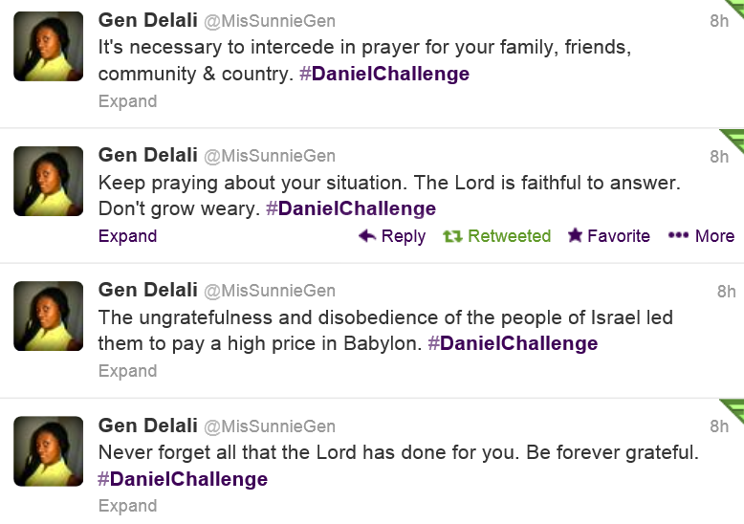
Task: Click Reply on the Keep praying tweet
Action: (403, 236)
